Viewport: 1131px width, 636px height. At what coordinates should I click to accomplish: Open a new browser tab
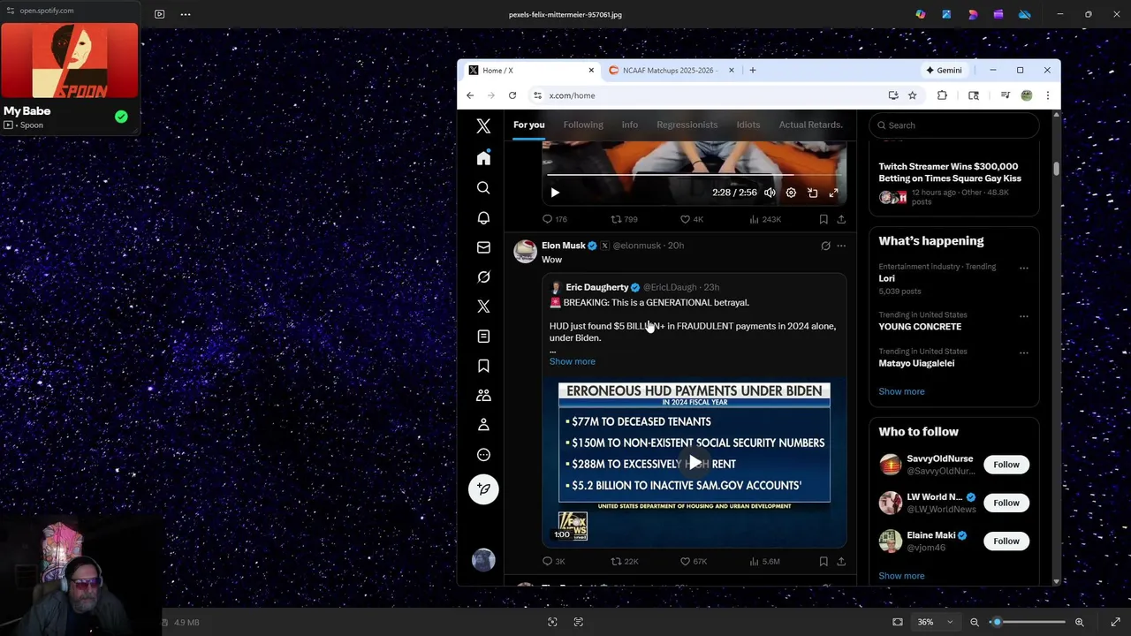click(x=753, y=71)
